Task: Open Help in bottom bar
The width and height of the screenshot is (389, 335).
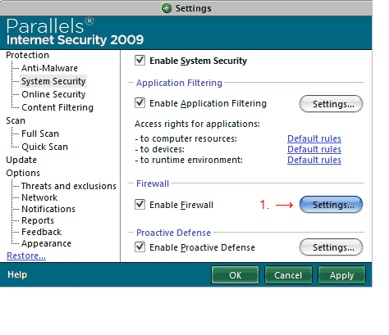Action: click(x=17, y=274)
